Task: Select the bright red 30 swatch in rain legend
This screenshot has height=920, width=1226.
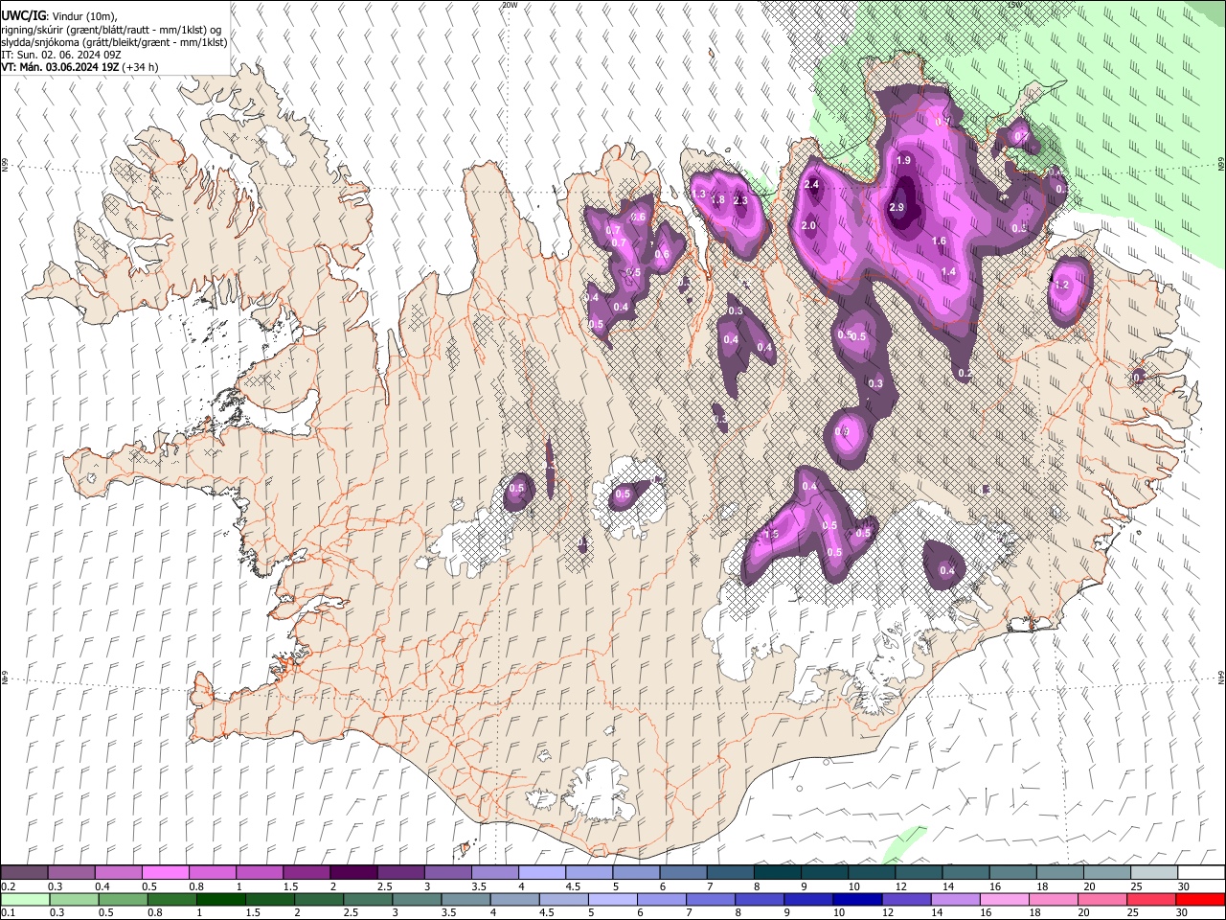Action: 1200,900
